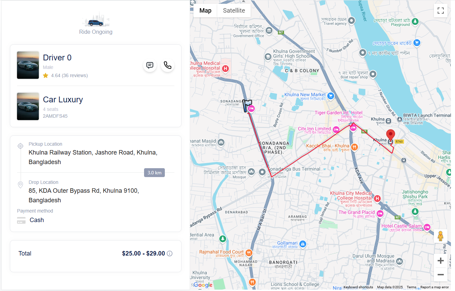The image size is (455, 291).
Task: Open map Terms link
Action: tap(411, 287)
